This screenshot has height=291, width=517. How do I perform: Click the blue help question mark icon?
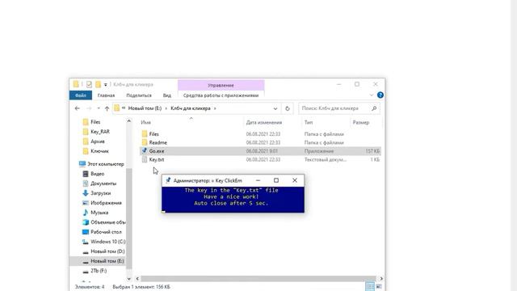click(380, 95)
